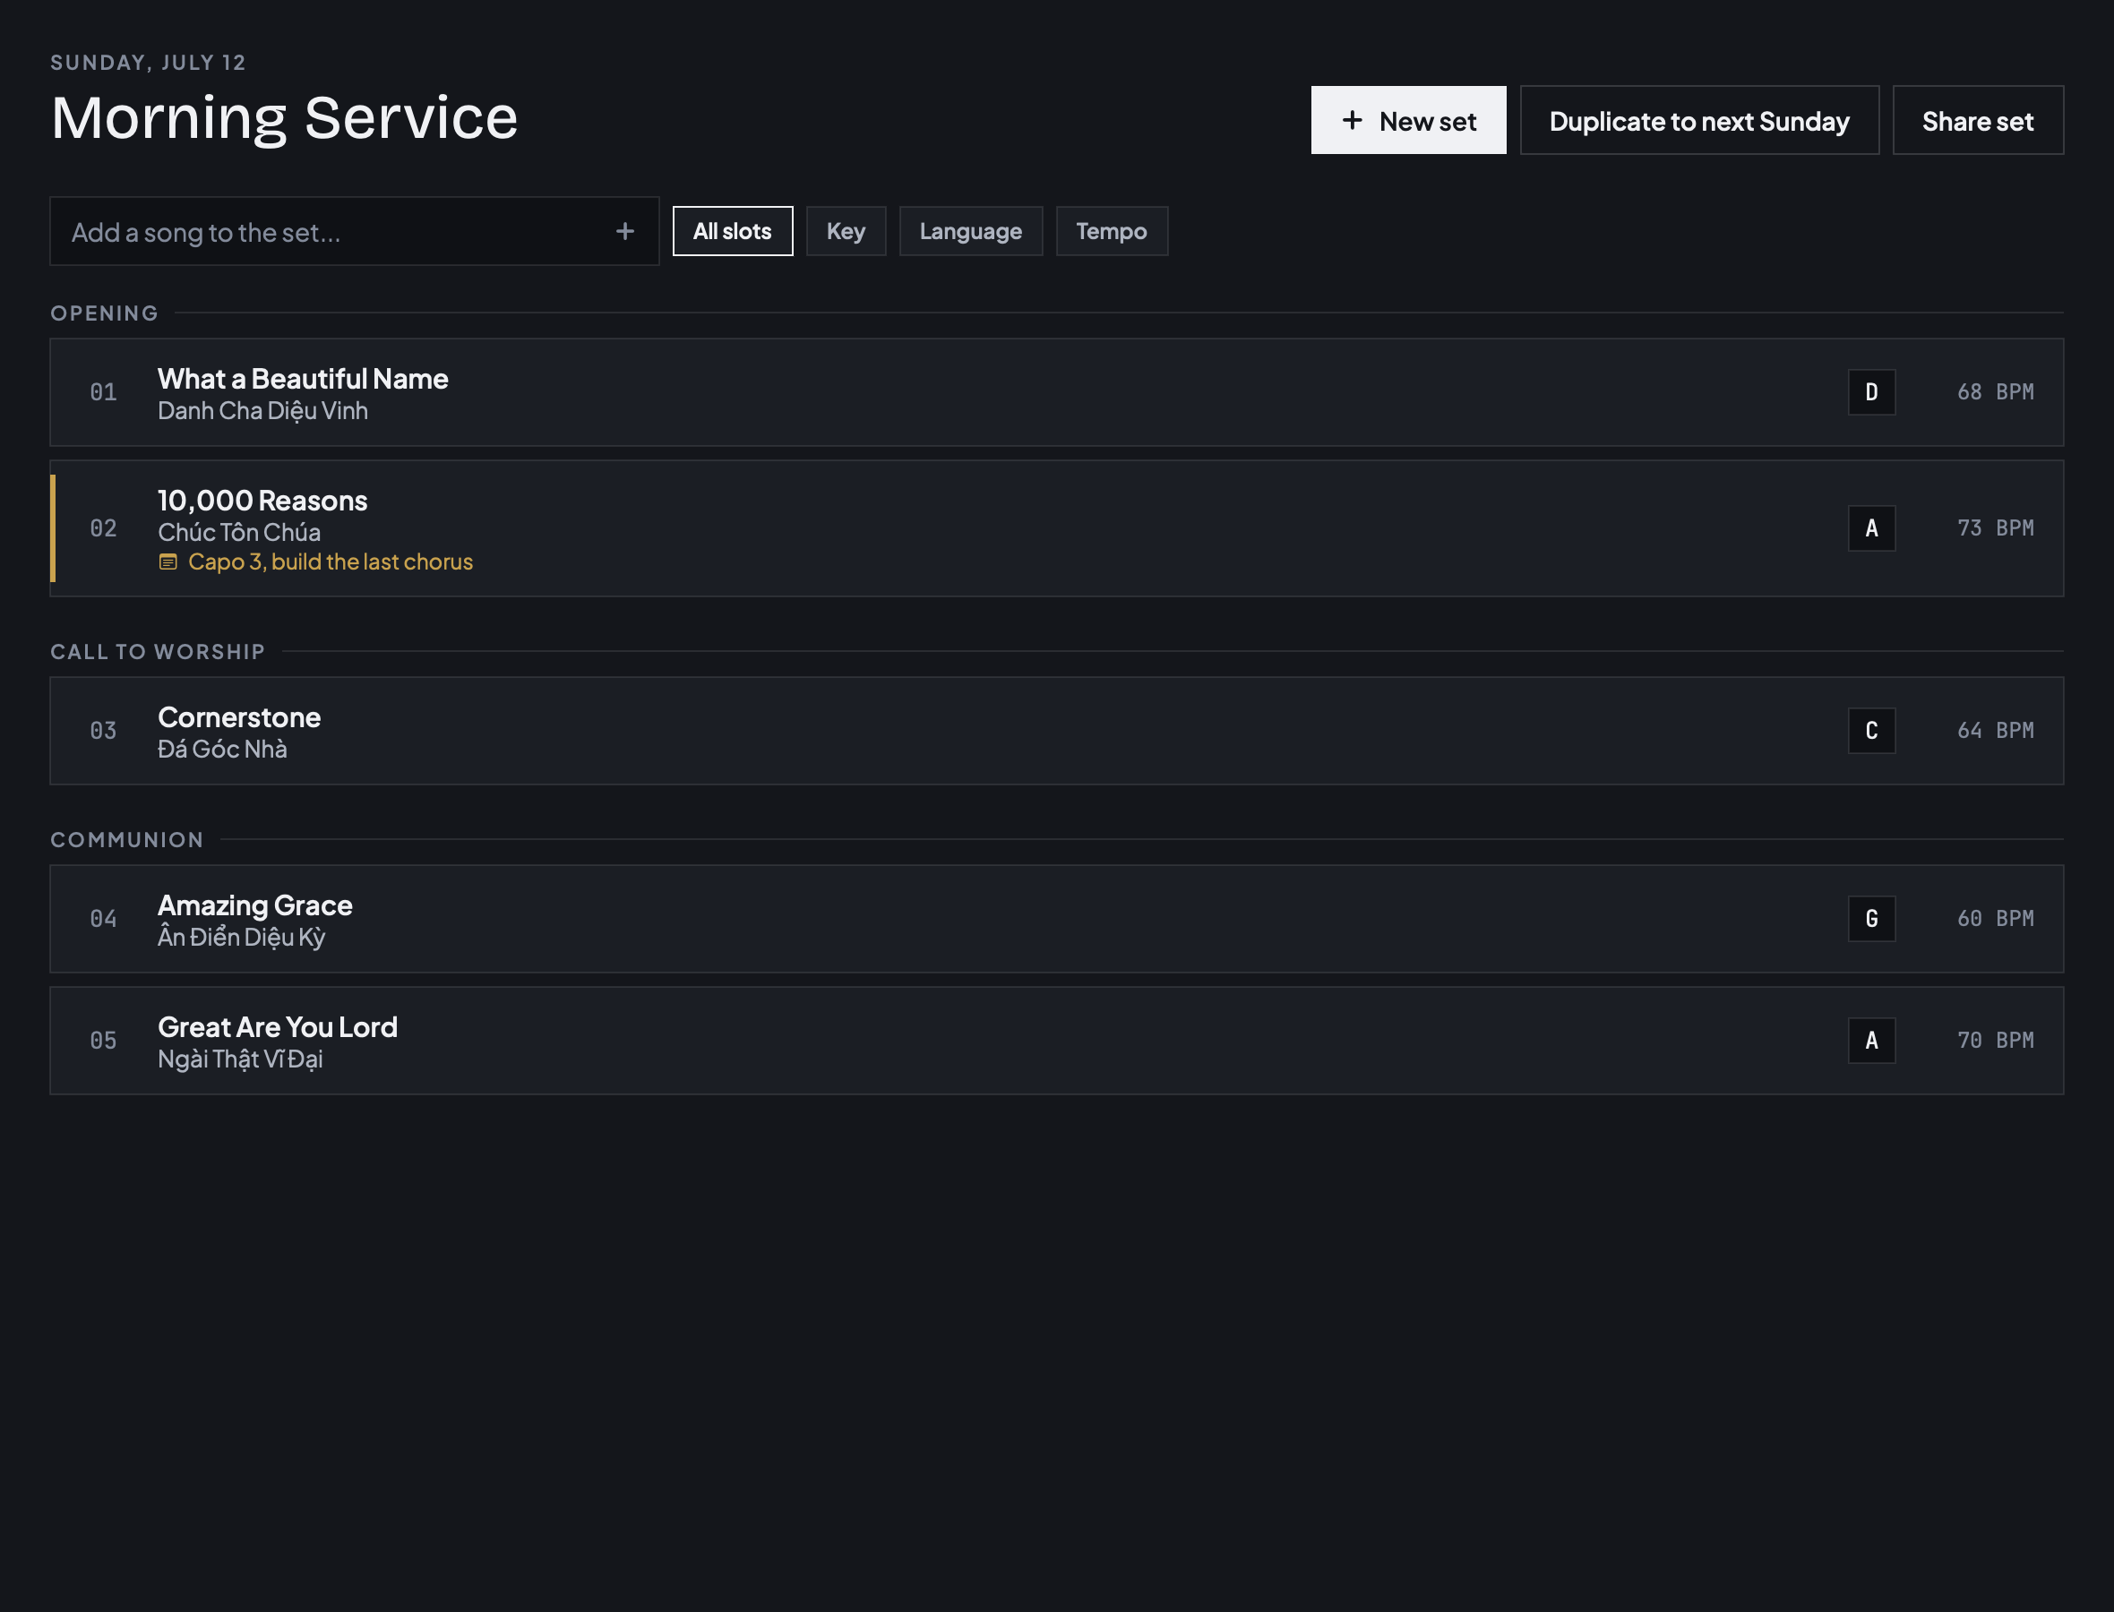This screenshot has height=1612, width=2114.
Task: Click the A key badge of 10,000 Reasons
Action: (1870, 528)
